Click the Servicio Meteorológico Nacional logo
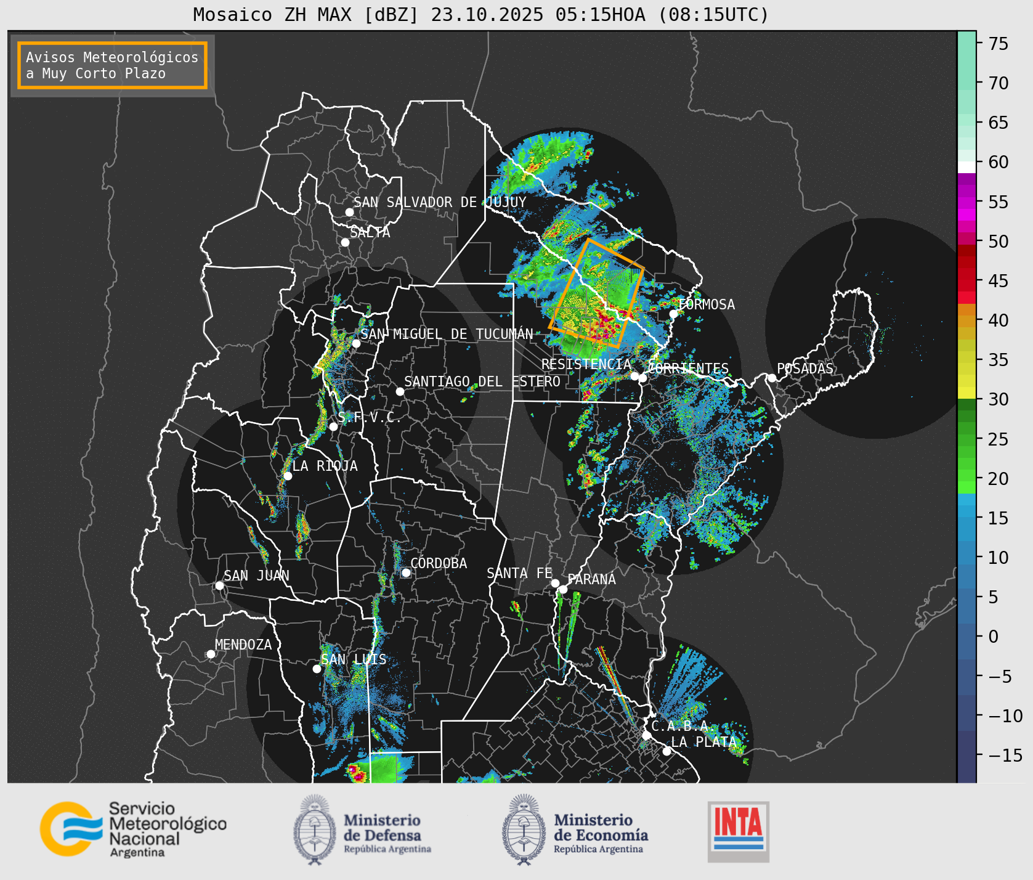1033x880 pixels. click(x=134, y=829)
